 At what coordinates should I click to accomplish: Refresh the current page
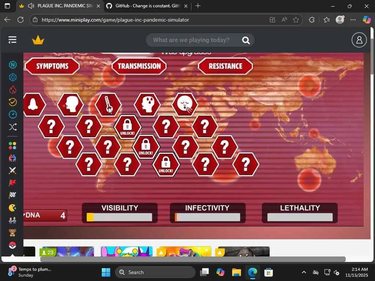pyautogui.click(x=21, y=20)
